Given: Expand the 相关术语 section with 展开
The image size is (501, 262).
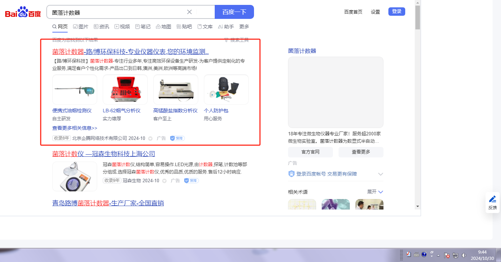Looking at the screenshot, I should 375,192.
